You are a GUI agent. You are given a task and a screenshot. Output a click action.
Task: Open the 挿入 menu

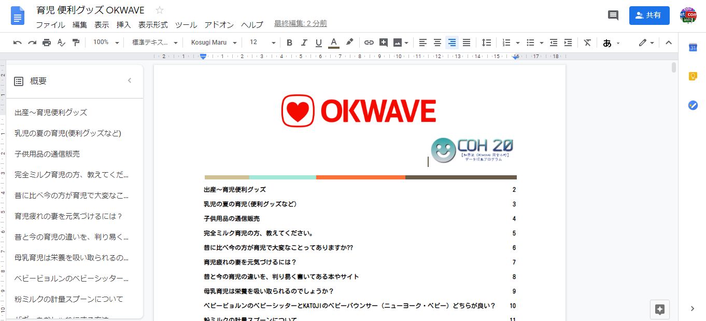[x=123, y=24]
